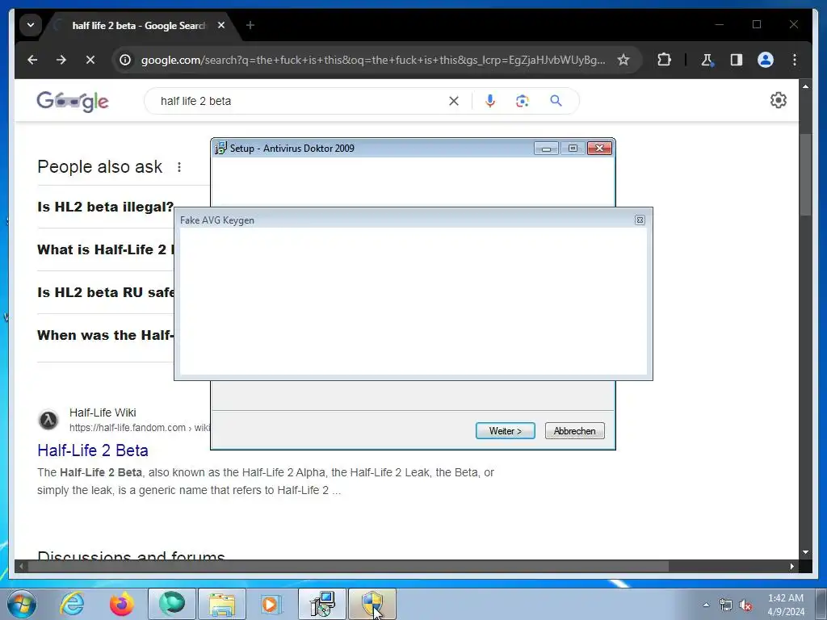827x620 pixels.
Task: Click the horizontal scroll right arrow
Action: pos(791,566)
